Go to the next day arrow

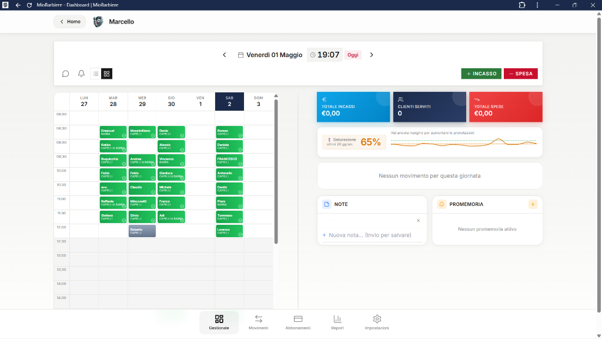coord(372,55)
